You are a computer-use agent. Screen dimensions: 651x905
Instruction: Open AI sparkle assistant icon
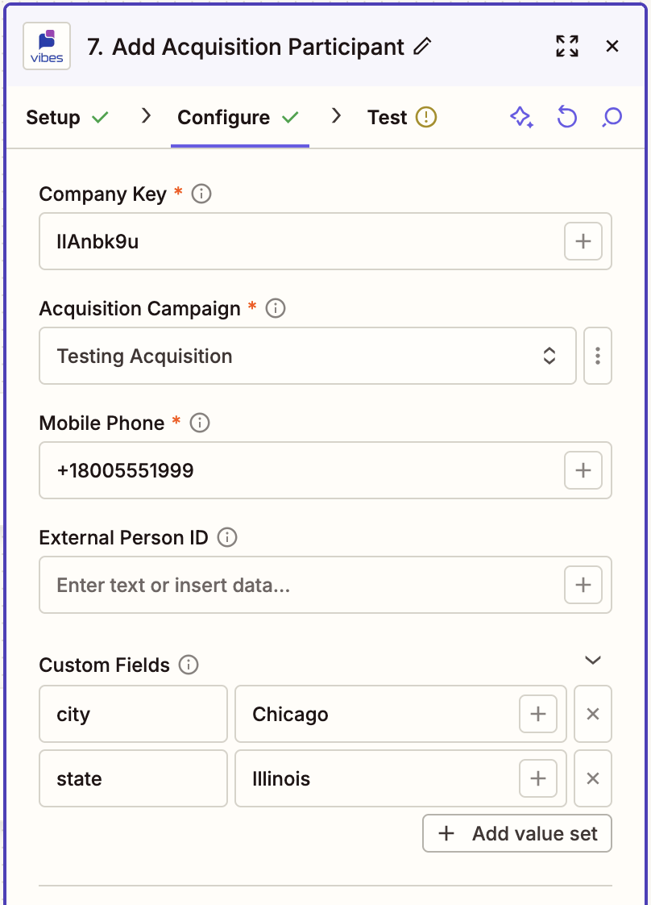[x=521, y=117]
